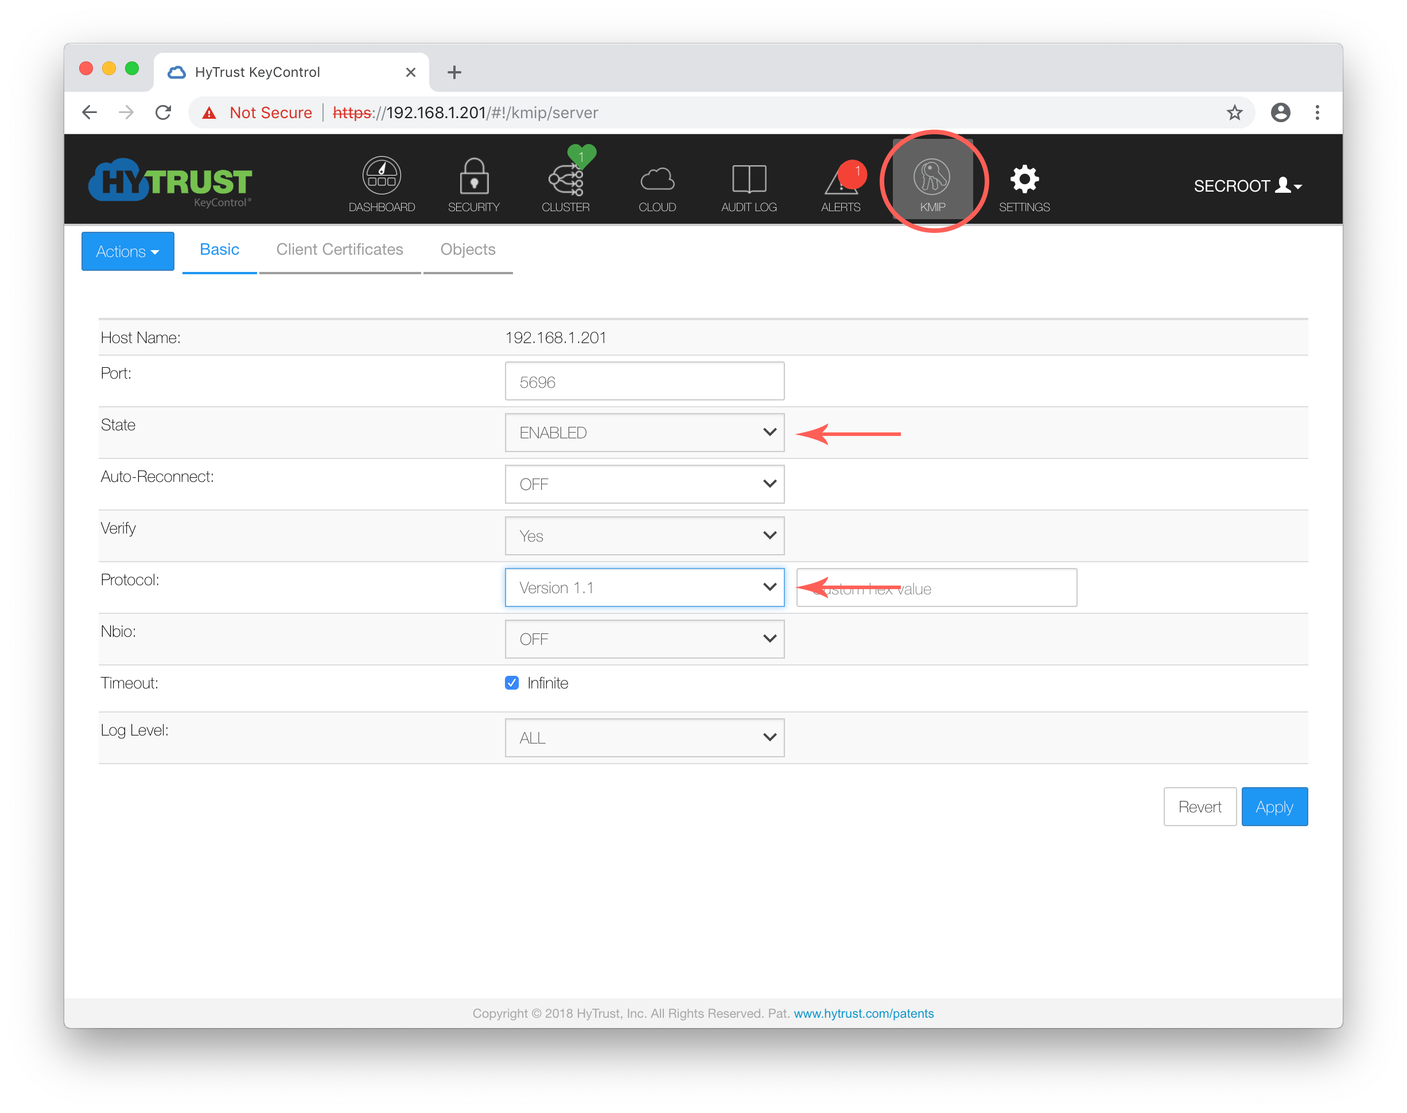Set Nbio dropdown to a different state

point(644,639)
